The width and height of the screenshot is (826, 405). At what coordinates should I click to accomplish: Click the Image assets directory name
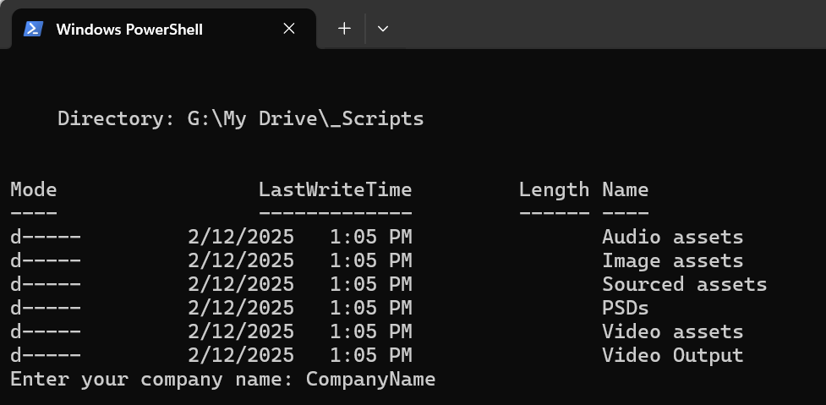pos(672,260)
